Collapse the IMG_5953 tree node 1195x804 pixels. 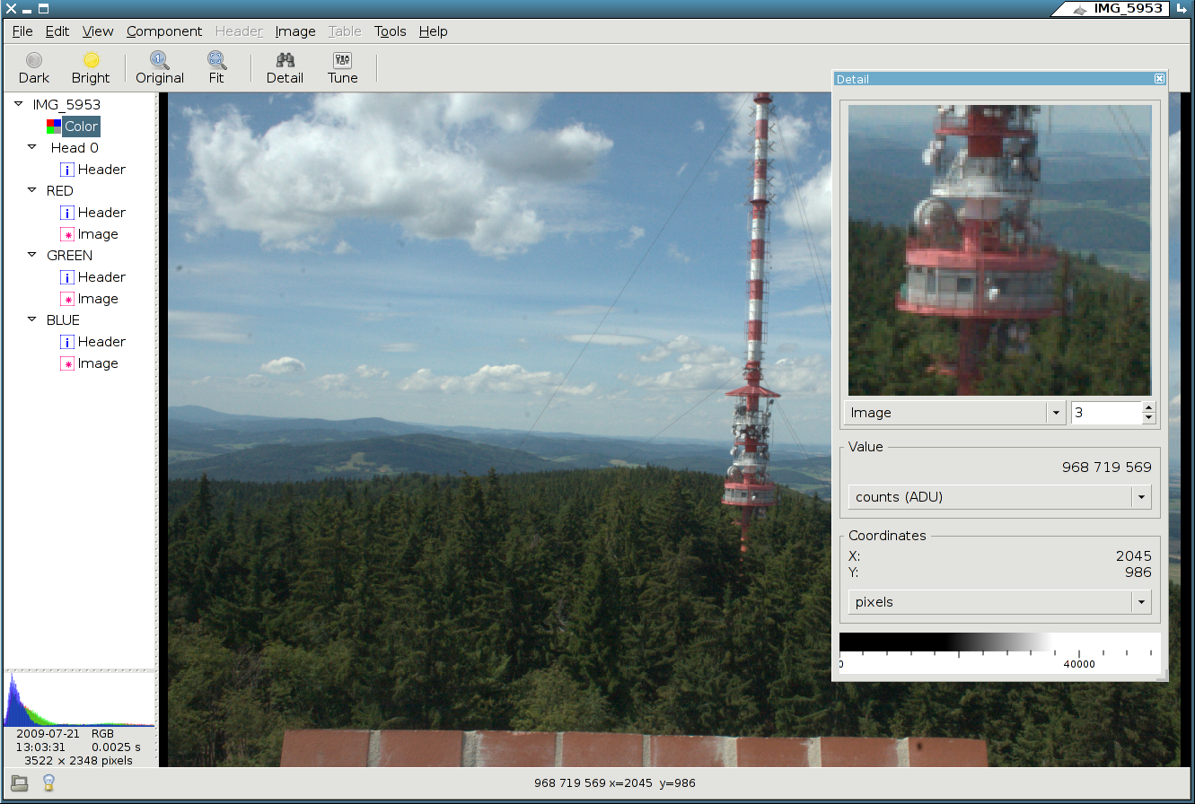19,104
